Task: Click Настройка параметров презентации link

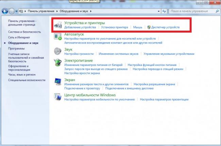Action: click(164, 99)
